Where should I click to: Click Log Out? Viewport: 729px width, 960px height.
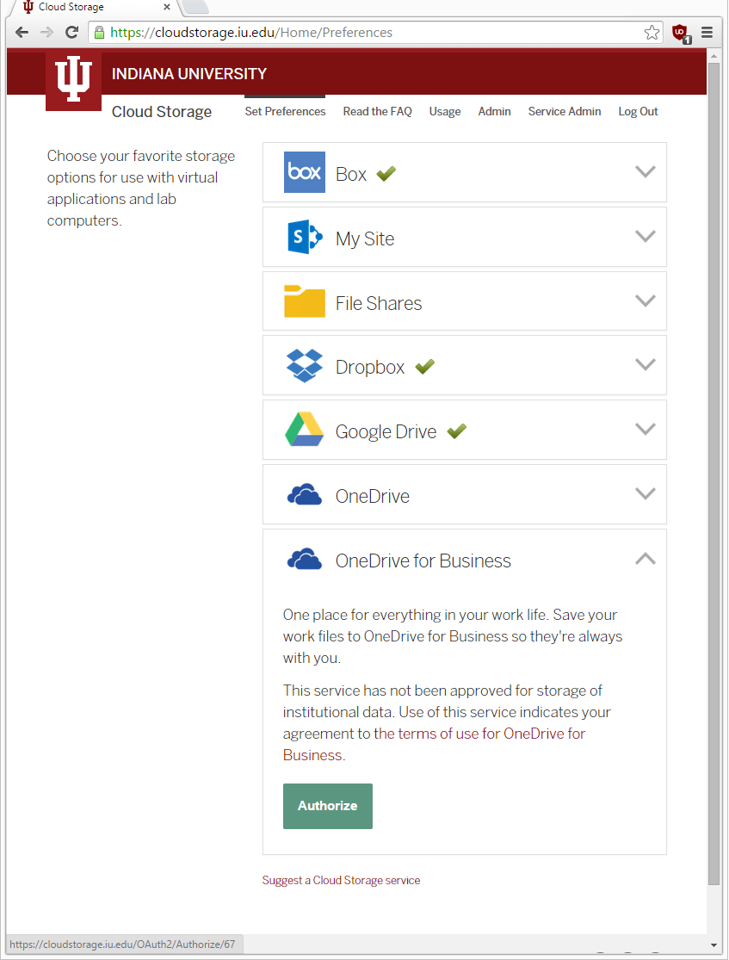(x=638, y=111)
